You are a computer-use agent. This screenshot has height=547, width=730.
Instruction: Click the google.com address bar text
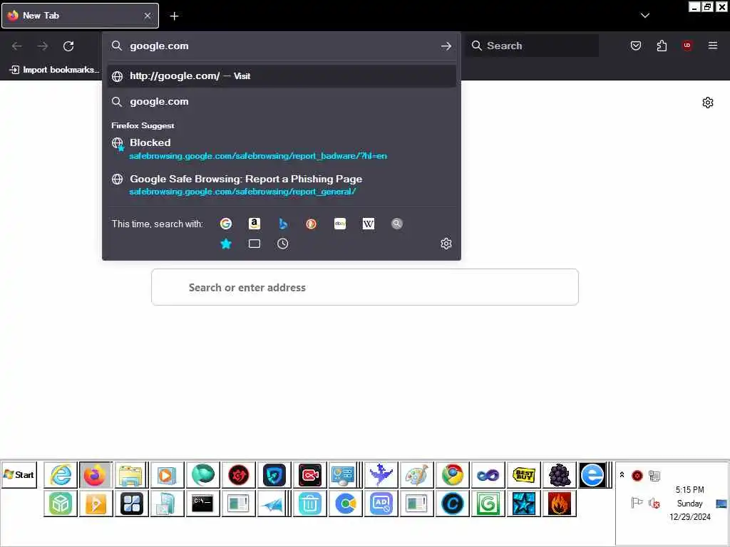click(x=159, y=46)
